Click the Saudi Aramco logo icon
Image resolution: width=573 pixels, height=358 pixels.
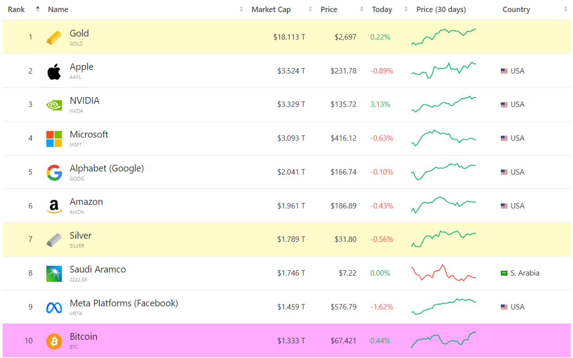[x=54, y=274]
